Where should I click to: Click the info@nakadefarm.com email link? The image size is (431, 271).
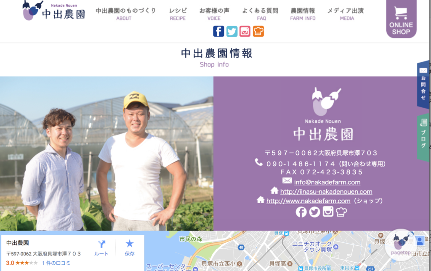(x=327, y=182)
